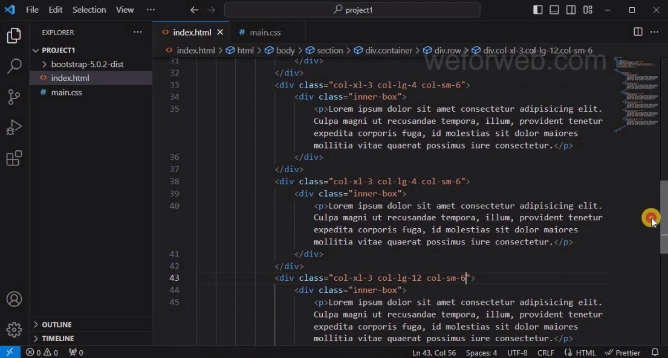Toggle the Secondary Side Bar visibility
The image size is (668, 358).
570,10
